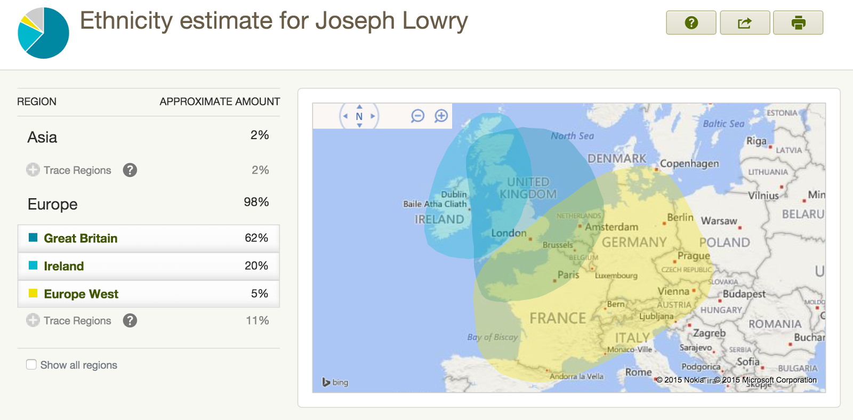
Task: Click the help question mark button
Action: [x=691, y=23]
